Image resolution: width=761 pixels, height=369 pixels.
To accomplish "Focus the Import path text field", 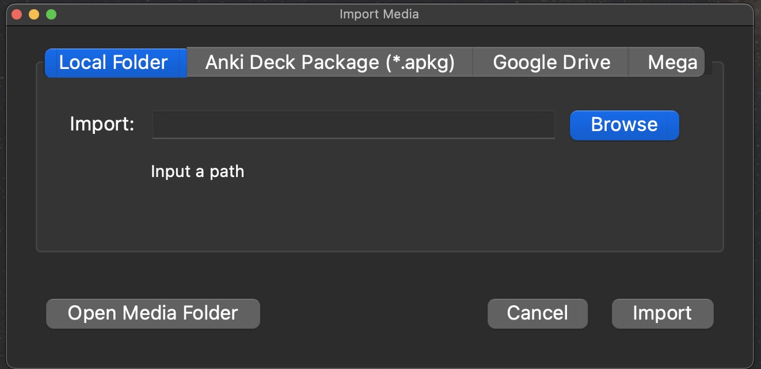I will pos(353,125).
